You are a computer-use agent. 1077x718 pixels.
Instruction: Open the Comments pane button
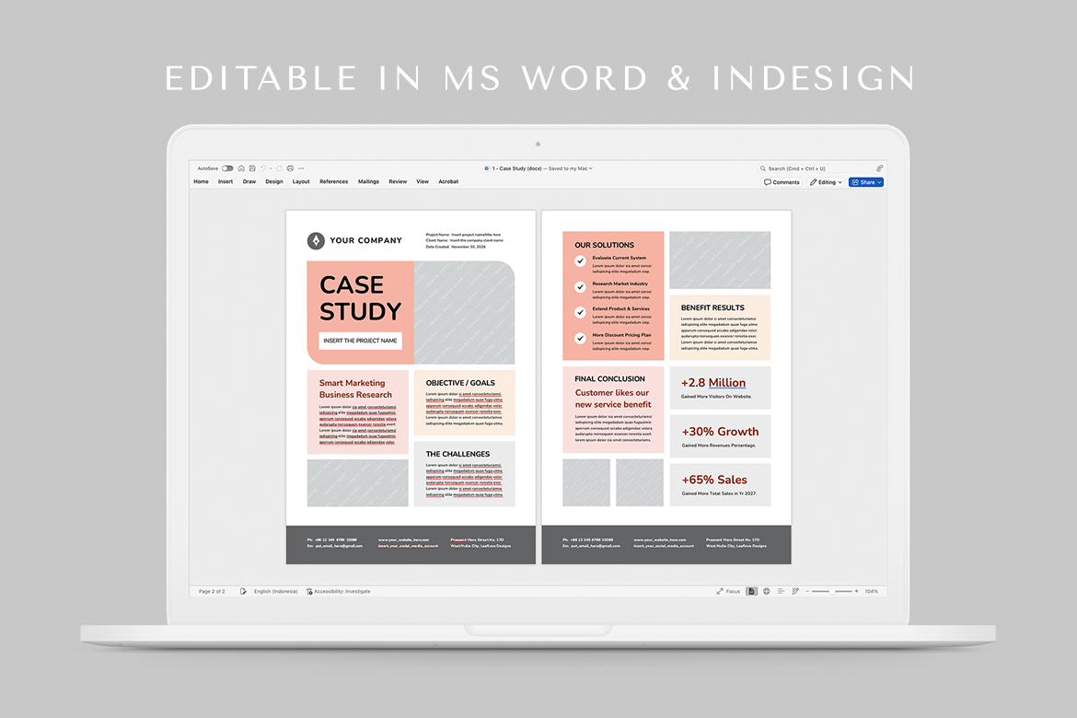click(x=782, y=182)
